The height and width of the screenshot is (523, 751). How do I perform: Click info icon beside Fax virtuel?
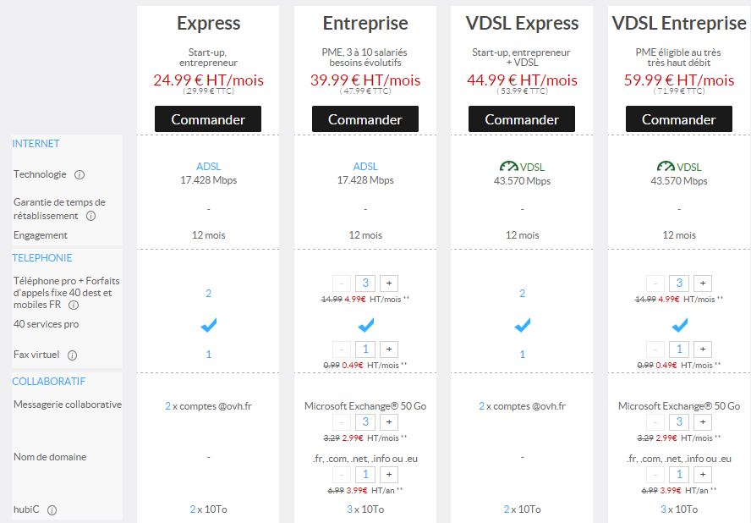[x=72, y=355]
